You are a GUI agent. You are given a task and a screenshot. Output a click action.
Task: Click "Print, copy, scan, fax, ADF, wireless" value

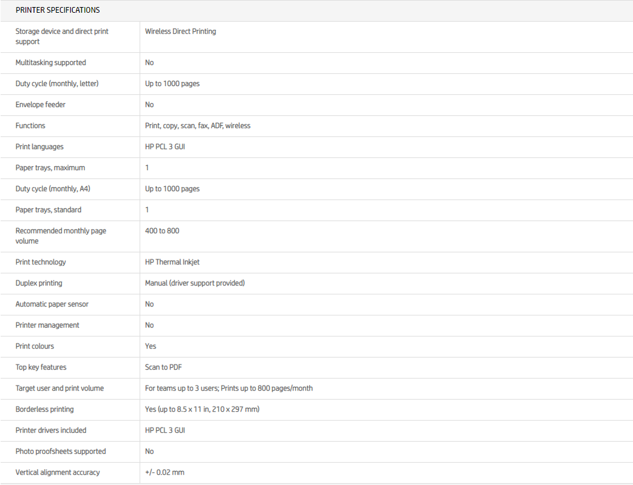tap(198, 126)
